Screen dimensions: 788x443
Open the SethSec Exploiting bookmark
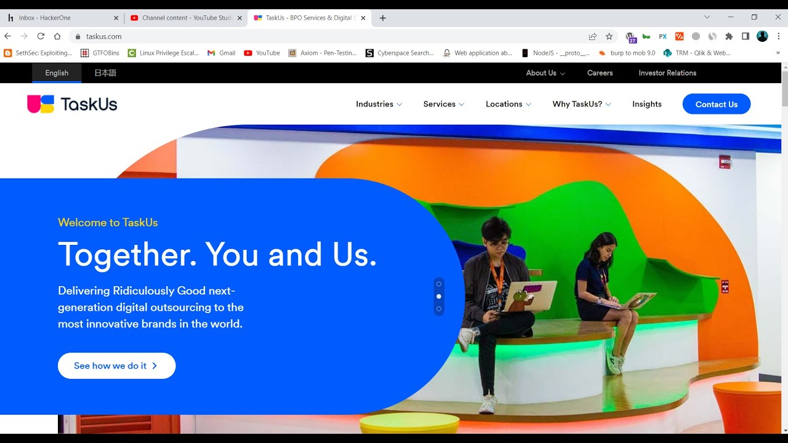click(38, 53)
